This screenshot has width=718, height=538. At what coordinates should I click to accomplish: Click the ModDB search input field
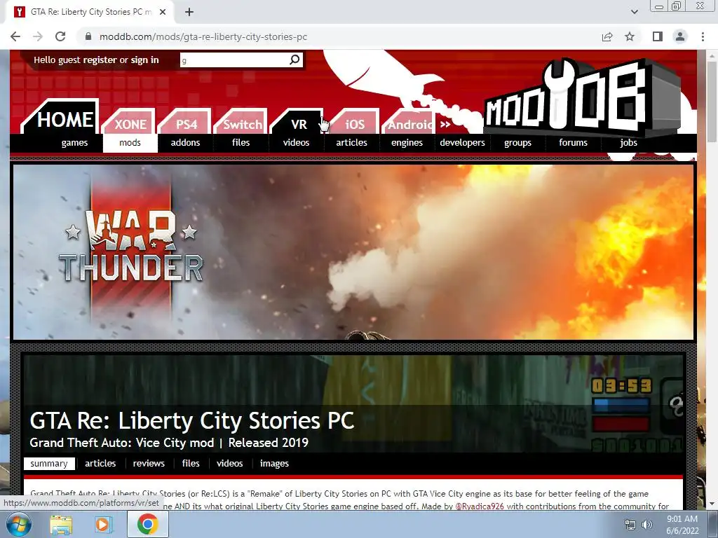[x=234, y=60]
